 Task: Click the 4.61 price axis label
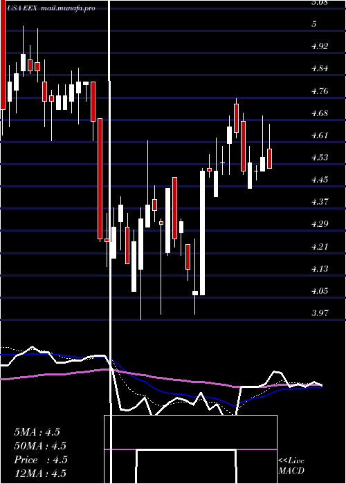[320, 136]
